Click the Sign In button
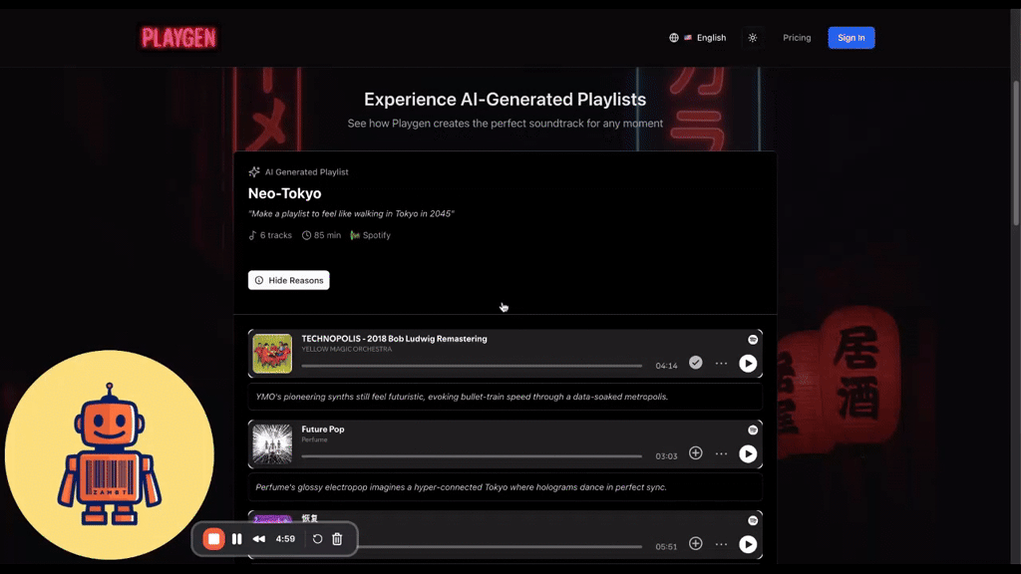Viewport: 1021px width, 574px height. coord(851,38)
